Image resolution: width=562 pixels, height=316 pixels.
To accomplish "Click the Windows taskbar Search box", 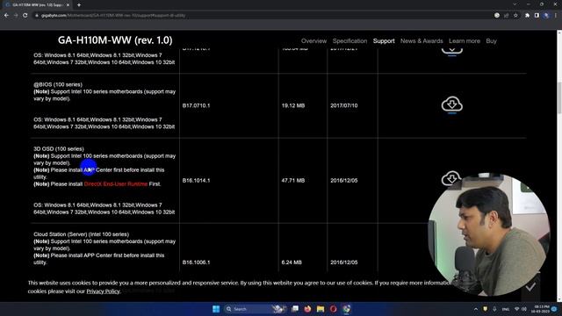I will click(255, 309).
